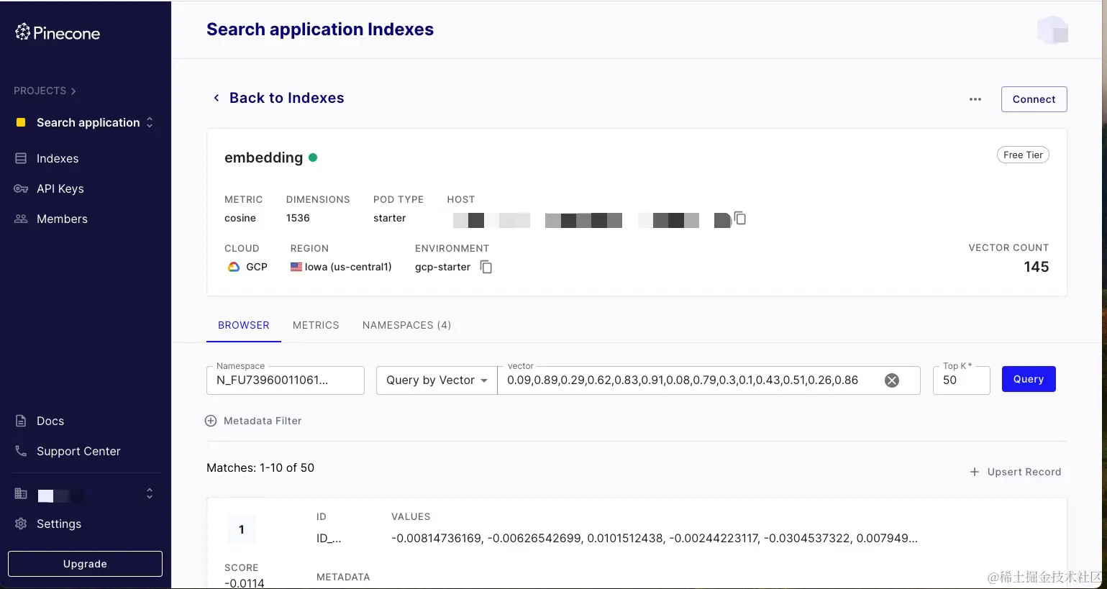Open the Query by Vector dropdown
This screenshot has height=589, width=1107.
436,380
